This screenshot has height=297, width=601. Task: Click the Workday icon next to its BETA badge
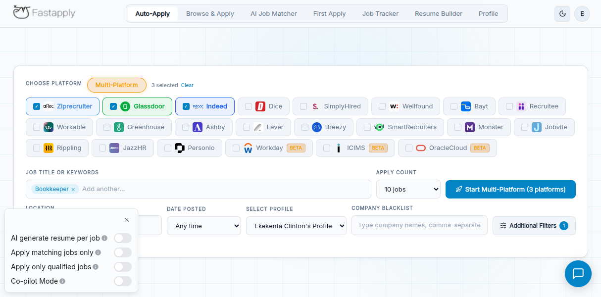click(x=248, y=148)
